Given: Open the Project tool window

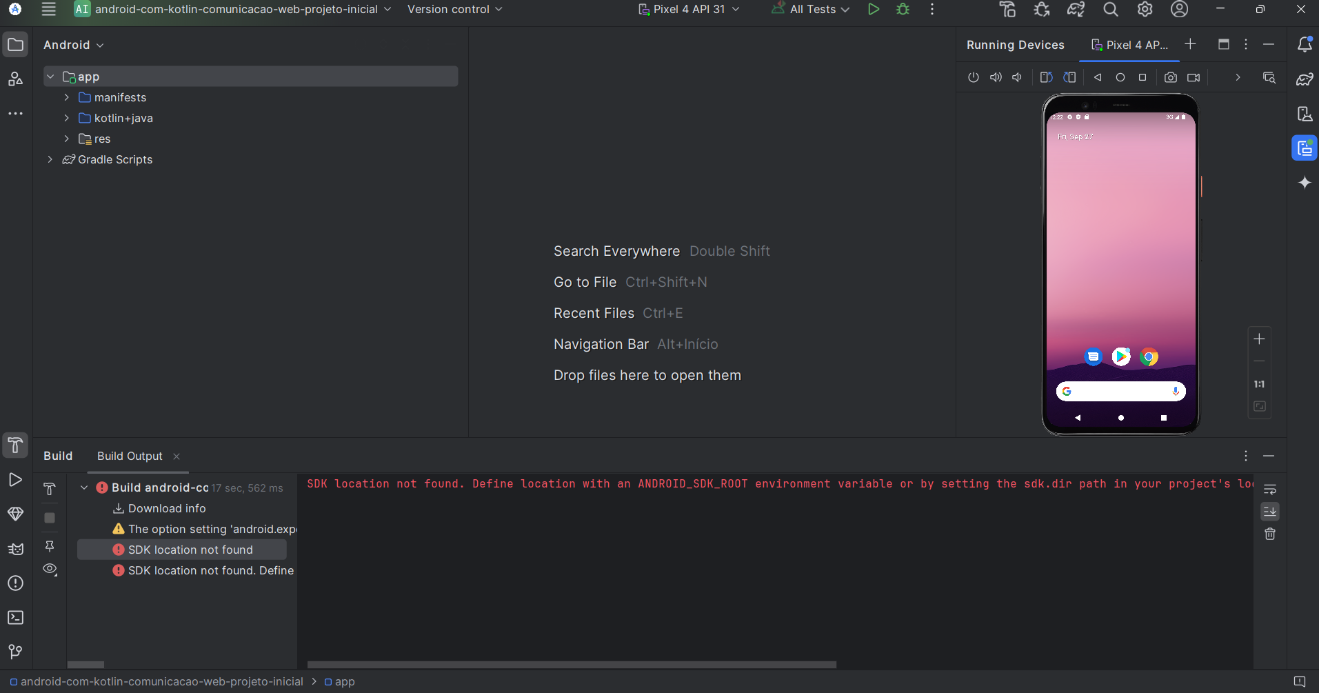Looking at the screenshot, I should pyautogui.click(x=15, y=45).
